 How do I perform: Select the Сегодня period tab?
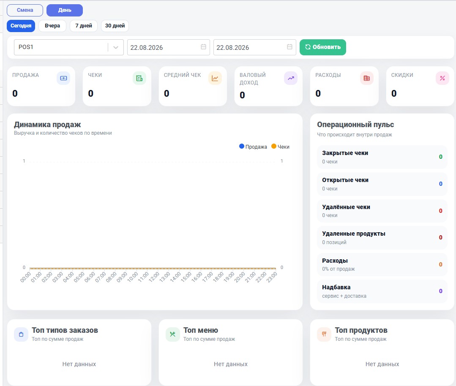tap(21, 26)
